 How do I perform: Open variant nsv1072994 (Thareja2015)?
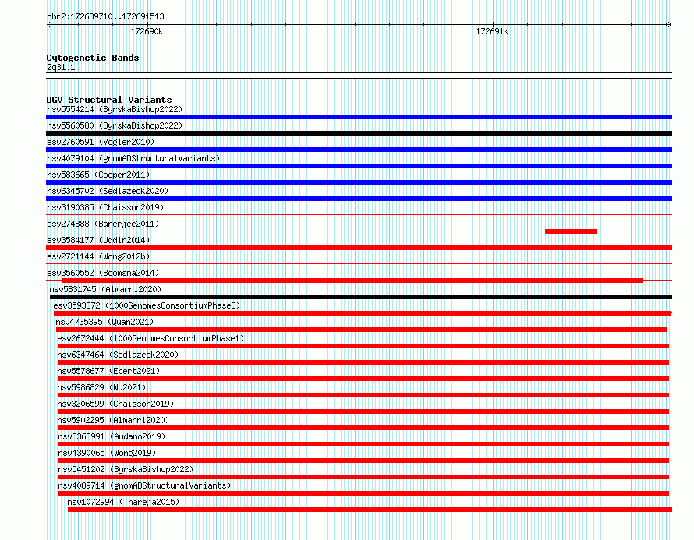pos(123,502)
